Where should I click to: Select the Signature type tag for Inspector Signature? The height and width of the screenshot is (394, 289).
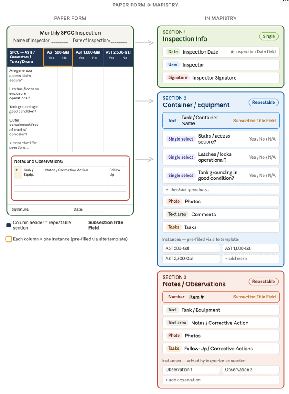(178, 78)
